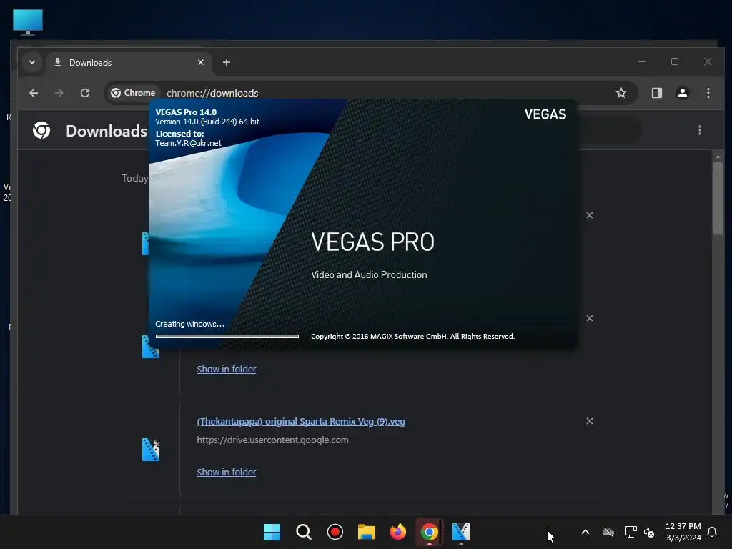
Task: Switch to Chrome in the taskbar
Action: pyautogui.click(x=429, y=532)
